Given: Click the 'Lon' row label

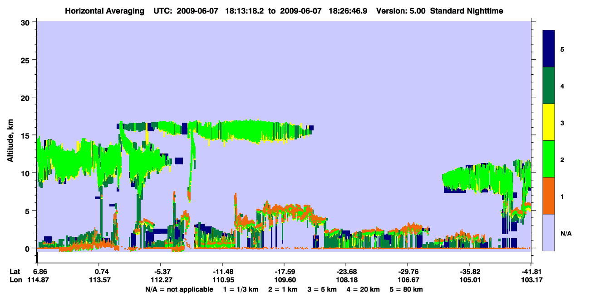Looking at the screenshot, I should tap(15, 280).
